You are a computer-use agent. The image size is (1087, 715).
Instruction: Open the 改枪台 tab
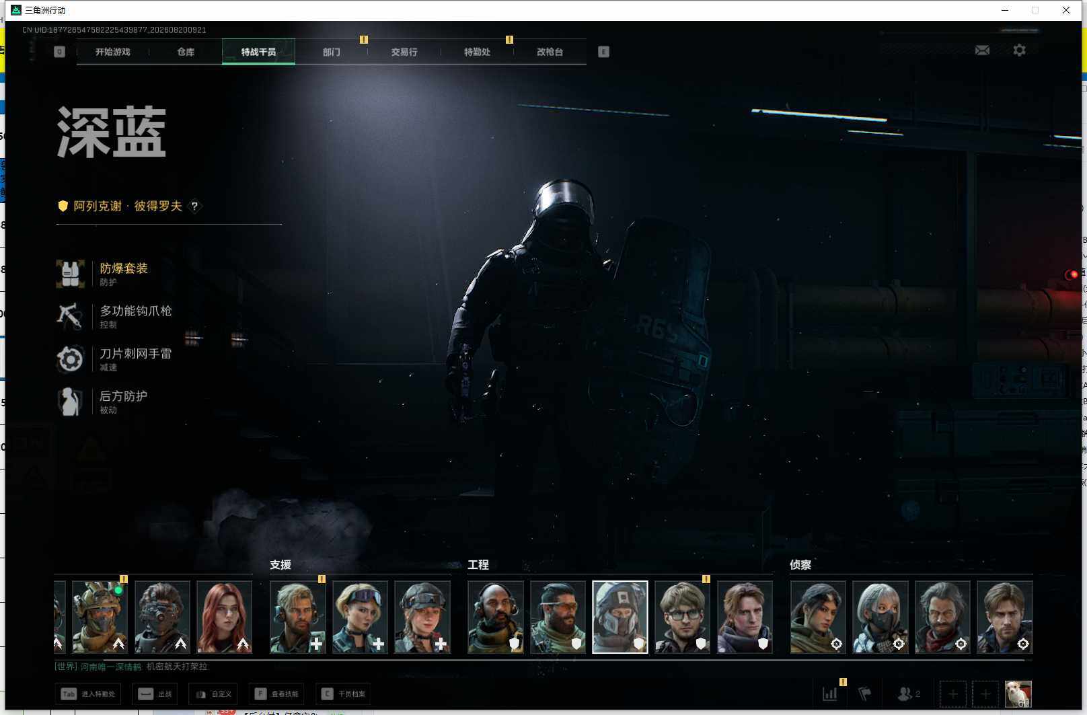coord(550,52)
